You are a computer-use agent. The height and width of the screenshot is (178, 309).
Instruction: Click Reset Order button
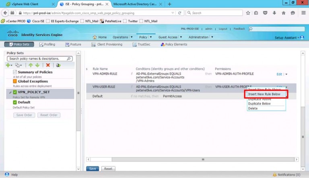pyautogui.click(x=49, y=115)
